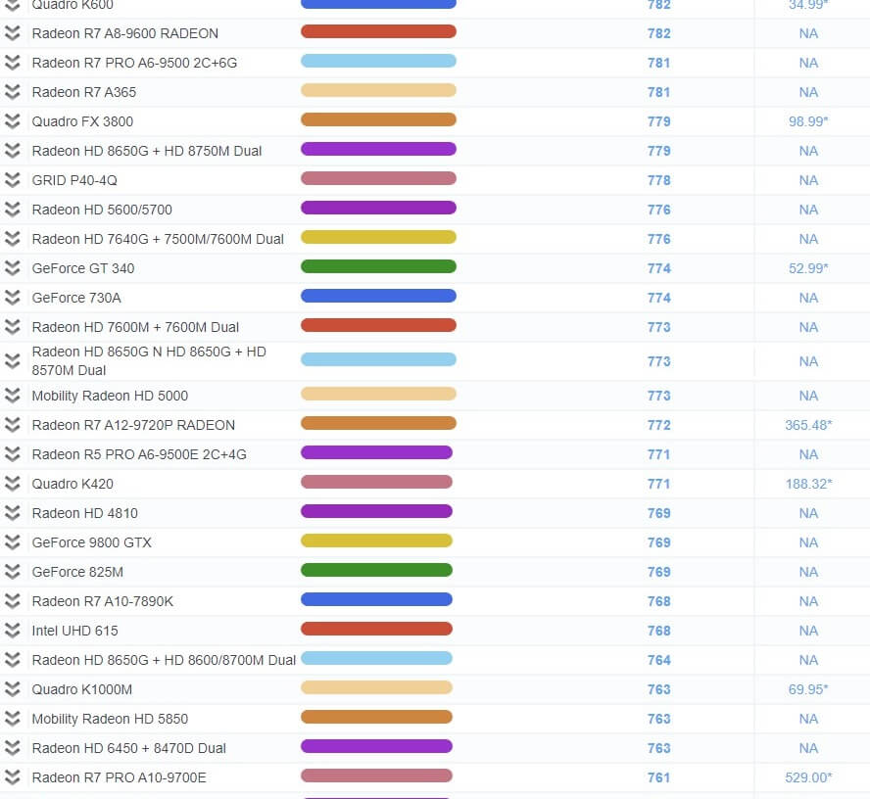Click the 764 score for Radeon HD 8650G + HD 8600/8700M

tap(658, 660)
